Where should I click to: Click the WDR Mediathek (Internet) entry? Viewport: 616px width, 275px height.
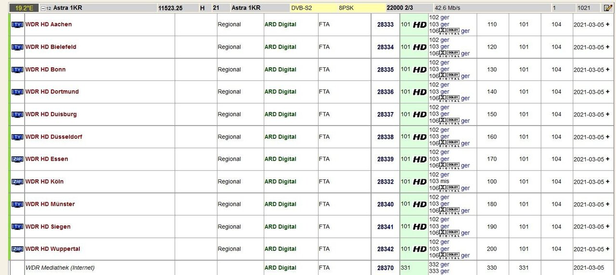(60, 268)
